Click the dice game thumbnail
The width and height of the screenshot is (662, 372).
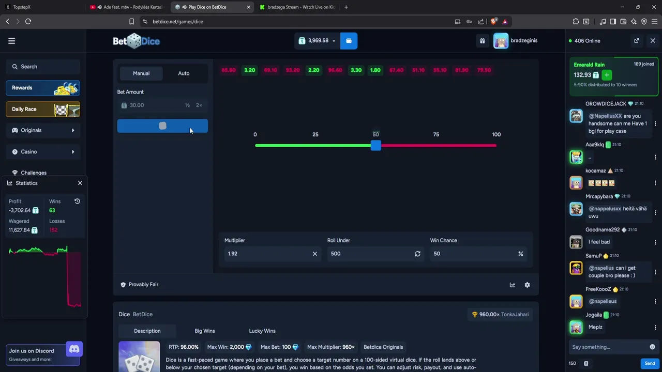pyautogui.click(x=139, y=357)
